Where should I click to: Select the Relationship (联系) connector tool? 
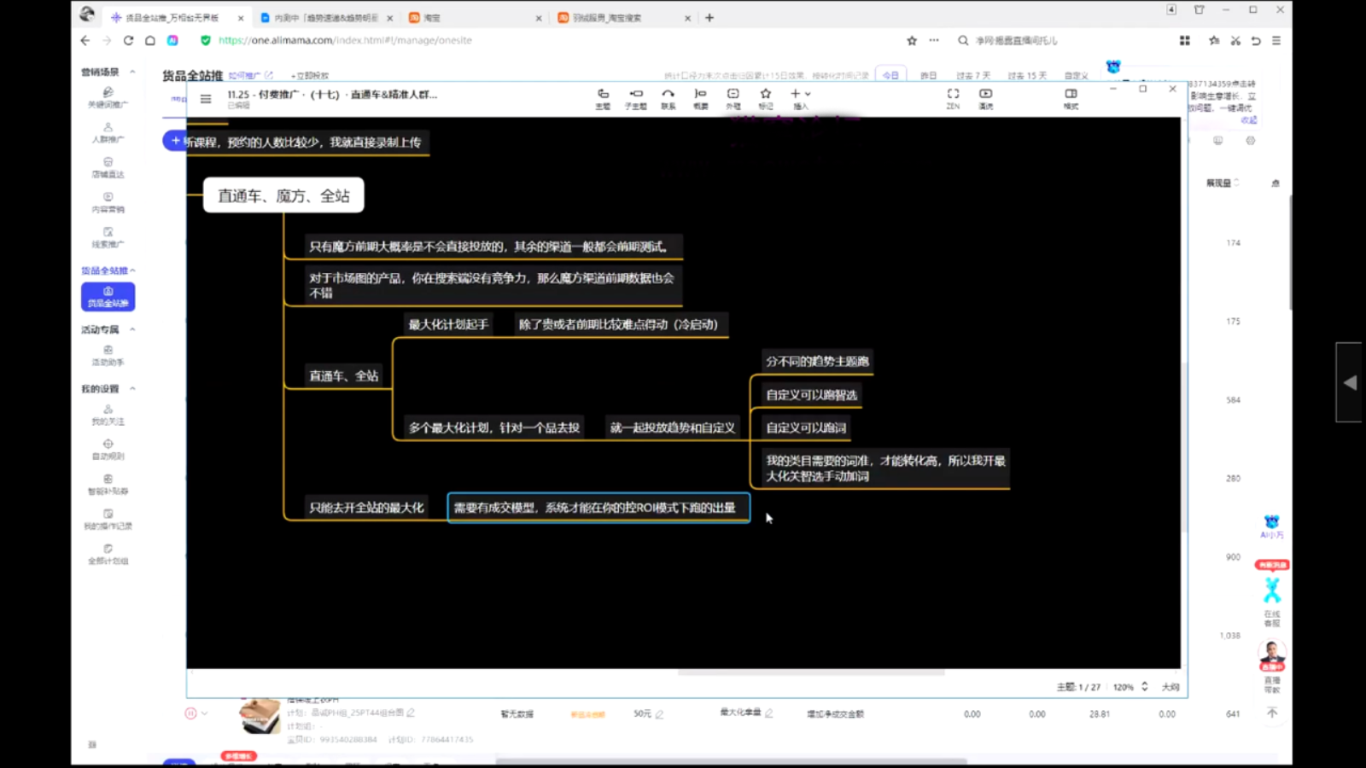668,97
